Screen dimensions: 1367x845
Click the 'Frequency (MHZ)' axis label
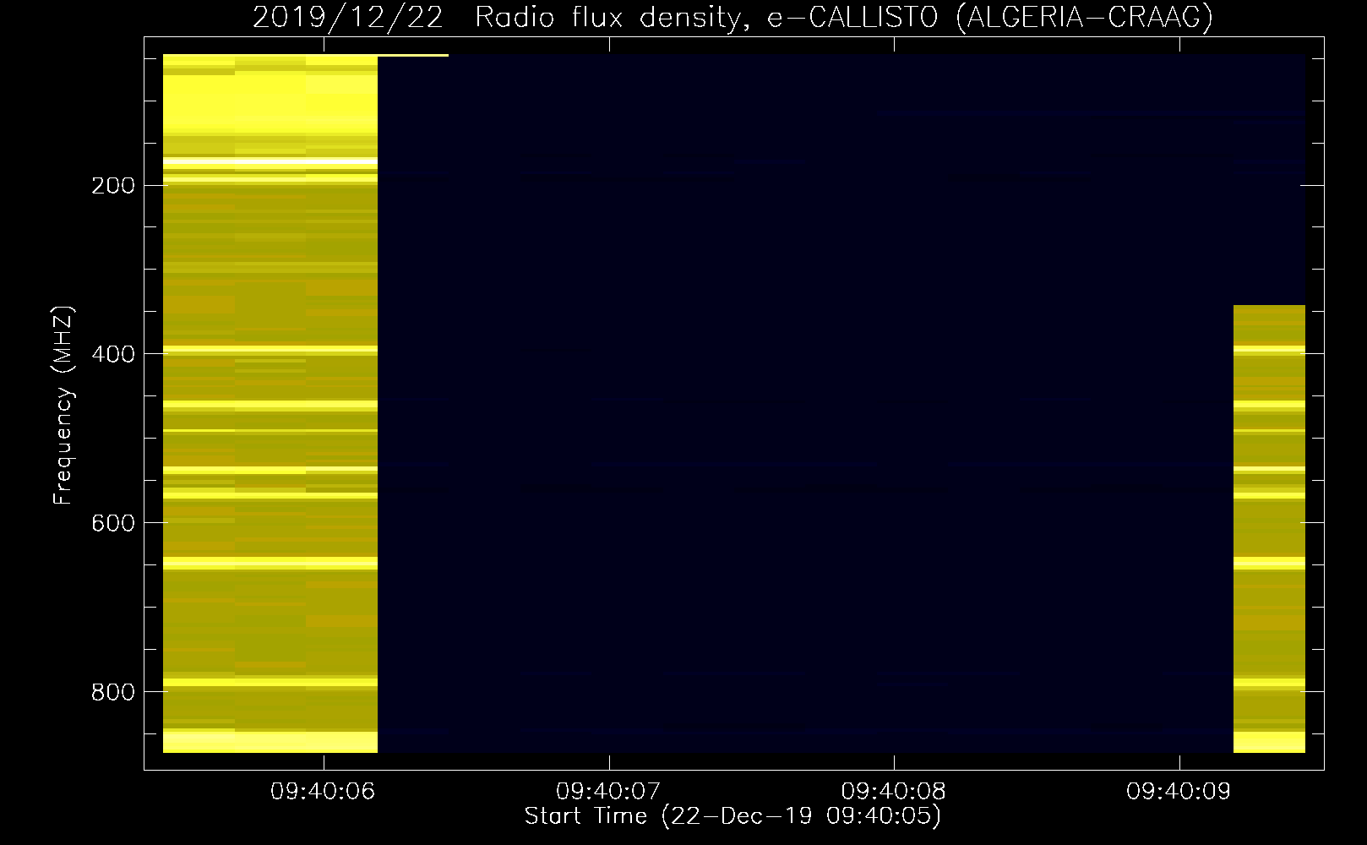(63, 406)
